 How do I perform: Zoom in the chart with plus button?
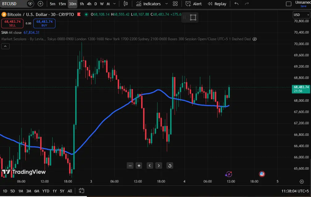coord(139,166)
